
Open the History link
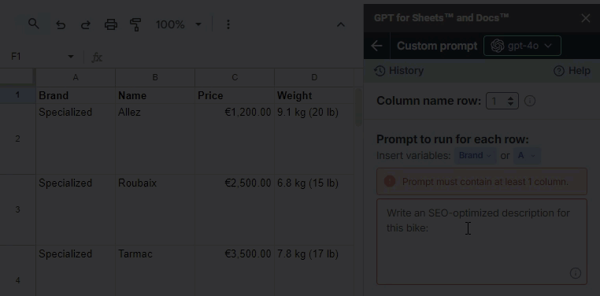398,71
